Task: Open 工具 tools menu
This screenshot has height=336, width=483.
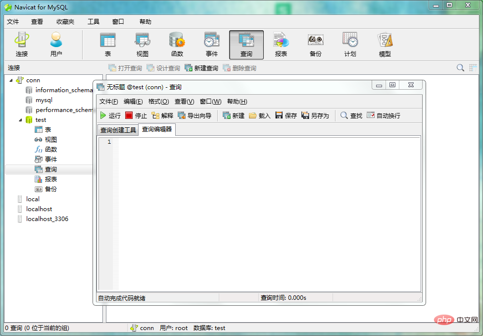Action: tap(94, 22)
